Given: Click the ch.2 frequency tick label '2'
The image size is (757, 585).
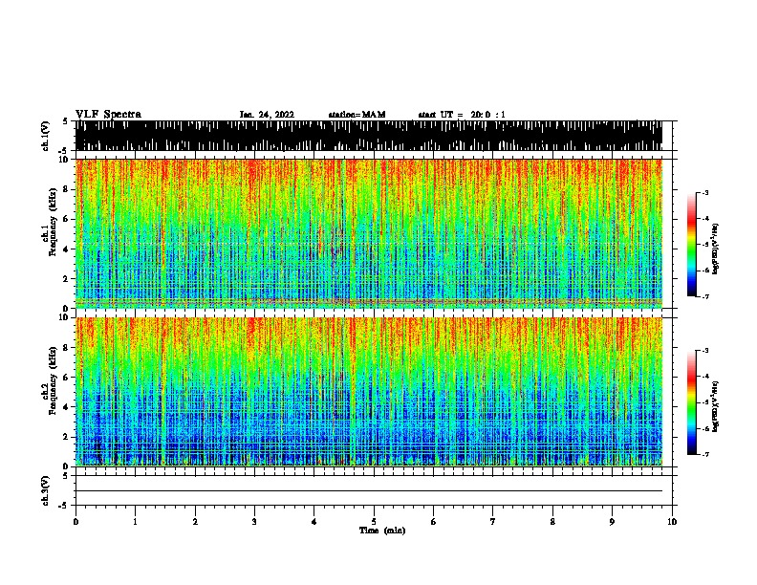Looking at the screenshot, I should tap(66, 437).
